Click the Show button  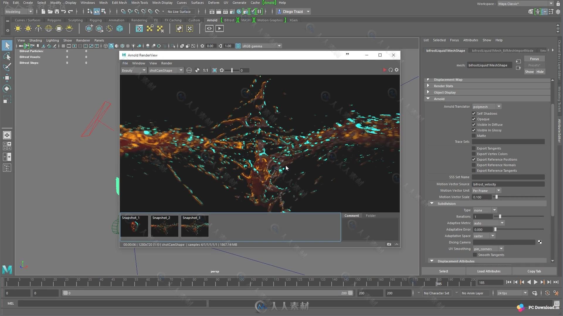pos(529,72)
